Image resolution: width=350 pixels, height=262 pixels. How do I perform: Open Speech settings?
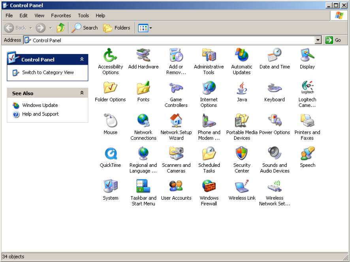click(307, 157)
